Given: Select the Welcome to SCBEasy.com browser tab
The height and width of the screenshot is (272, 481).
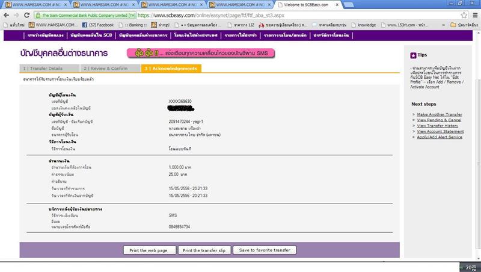Looking at the screenshot, I should tap(308, 5).
